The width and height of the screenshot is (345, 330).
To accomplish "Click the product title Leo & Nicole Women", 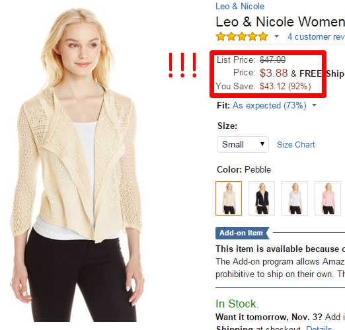I will click(280, 22).
